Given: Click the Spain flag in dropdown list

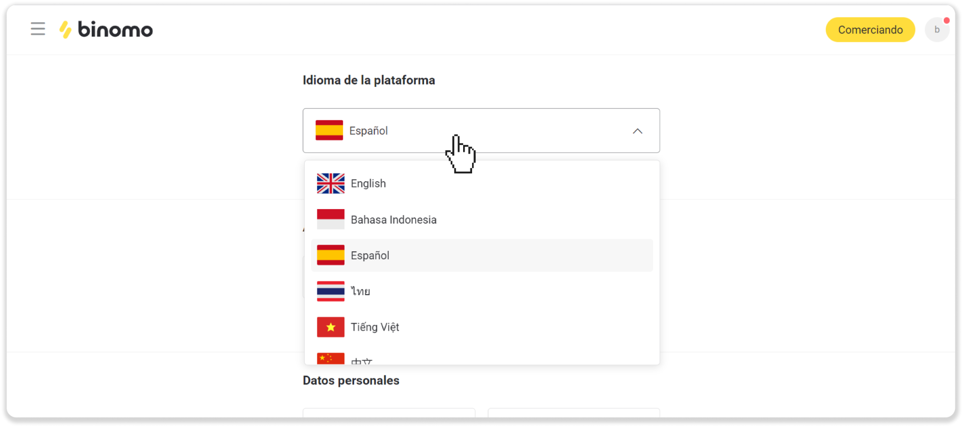Looking at the screenshot, I should [331, 255].
